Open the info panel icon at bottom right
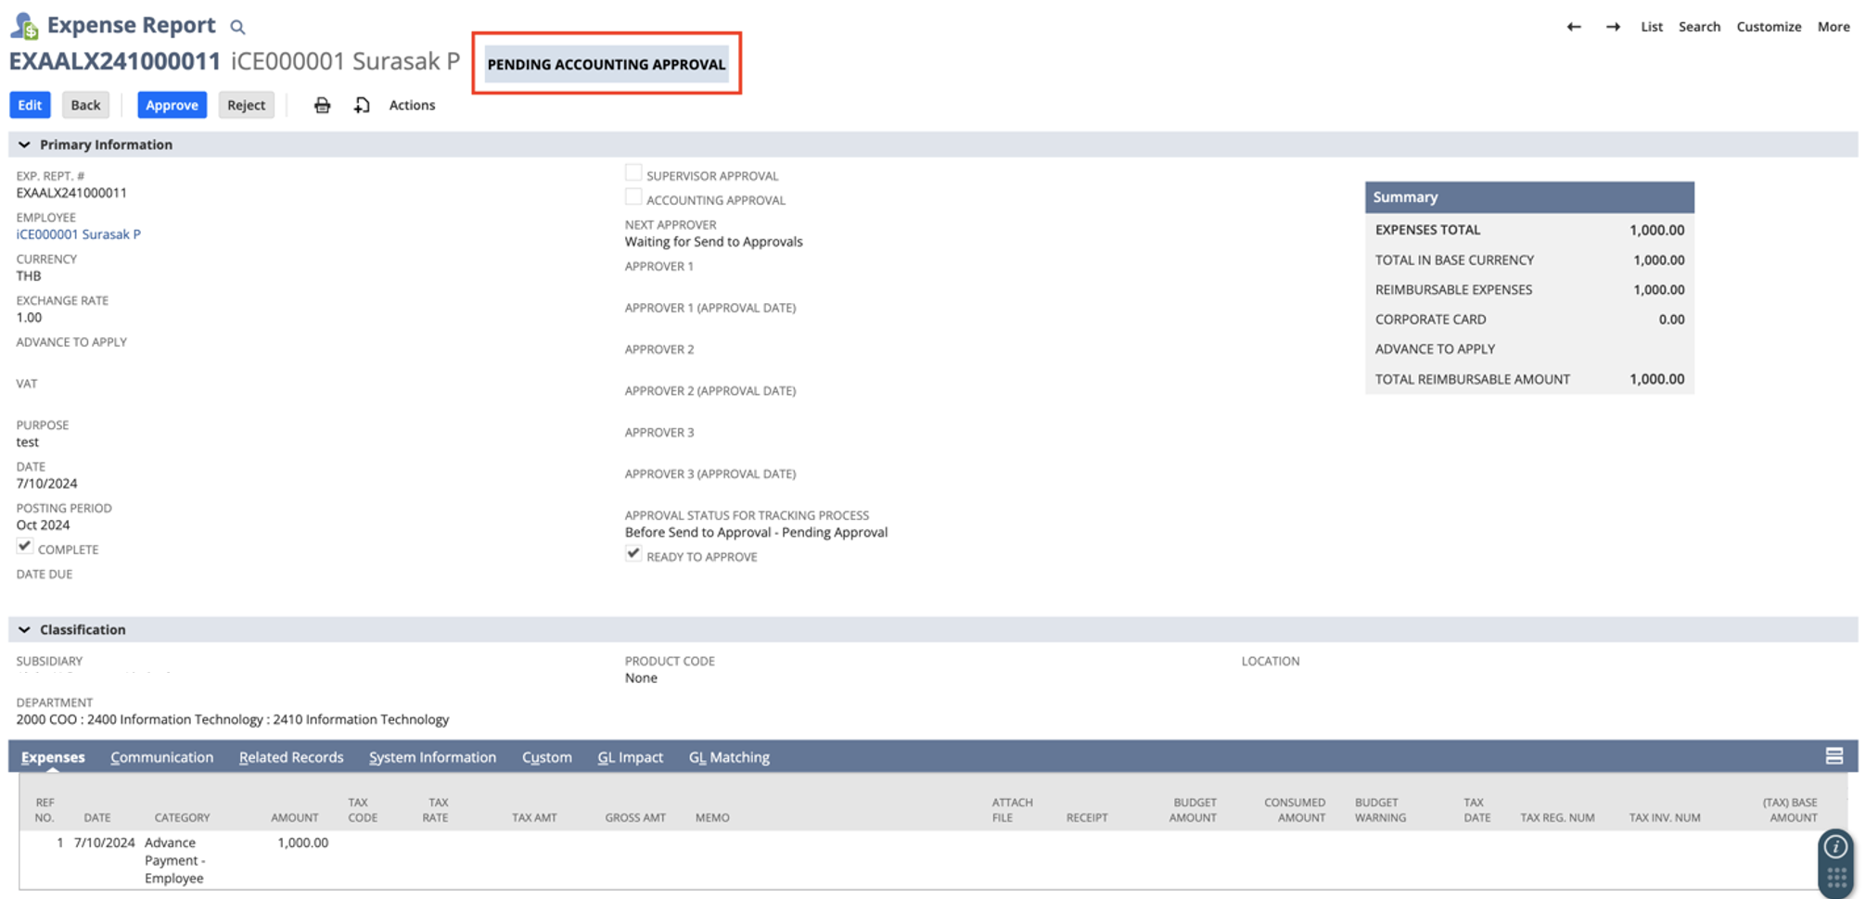Viewport: 1866px width, 899px height. click(1834, 845)
